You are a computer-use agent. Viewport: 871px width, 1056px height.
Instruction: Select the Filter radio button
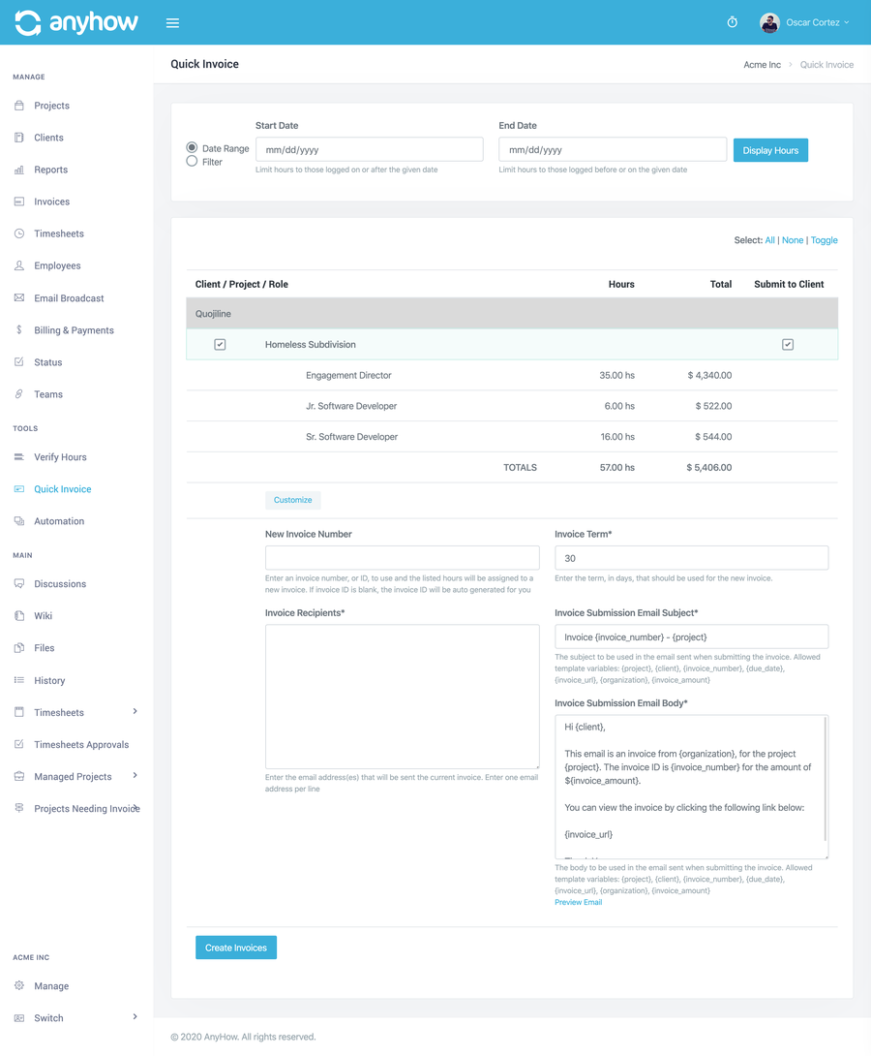pos(192,161)
